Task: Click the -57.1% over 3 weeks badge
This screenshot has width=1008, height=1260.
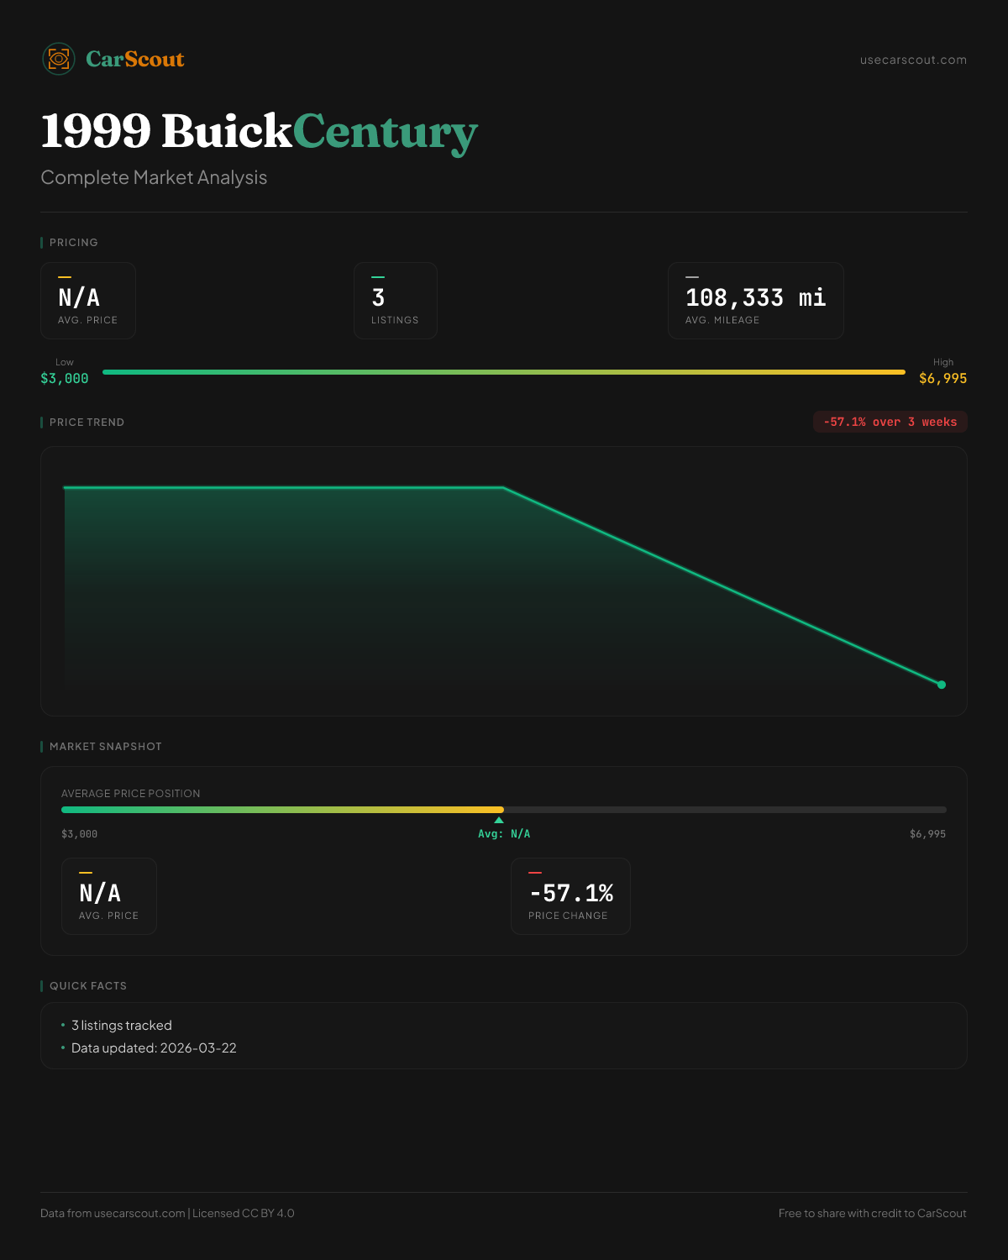Action: (x=890, y=422)
